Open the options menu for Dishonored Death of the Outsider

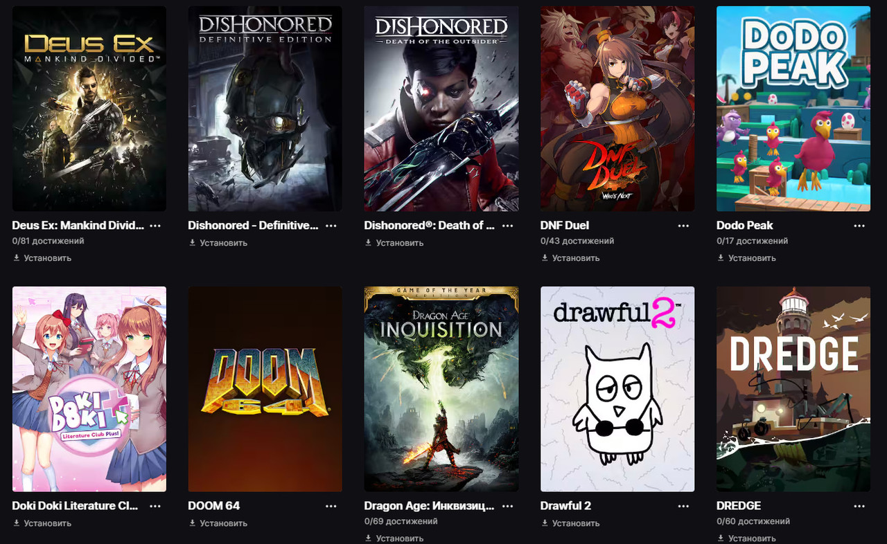pos(507,226)
